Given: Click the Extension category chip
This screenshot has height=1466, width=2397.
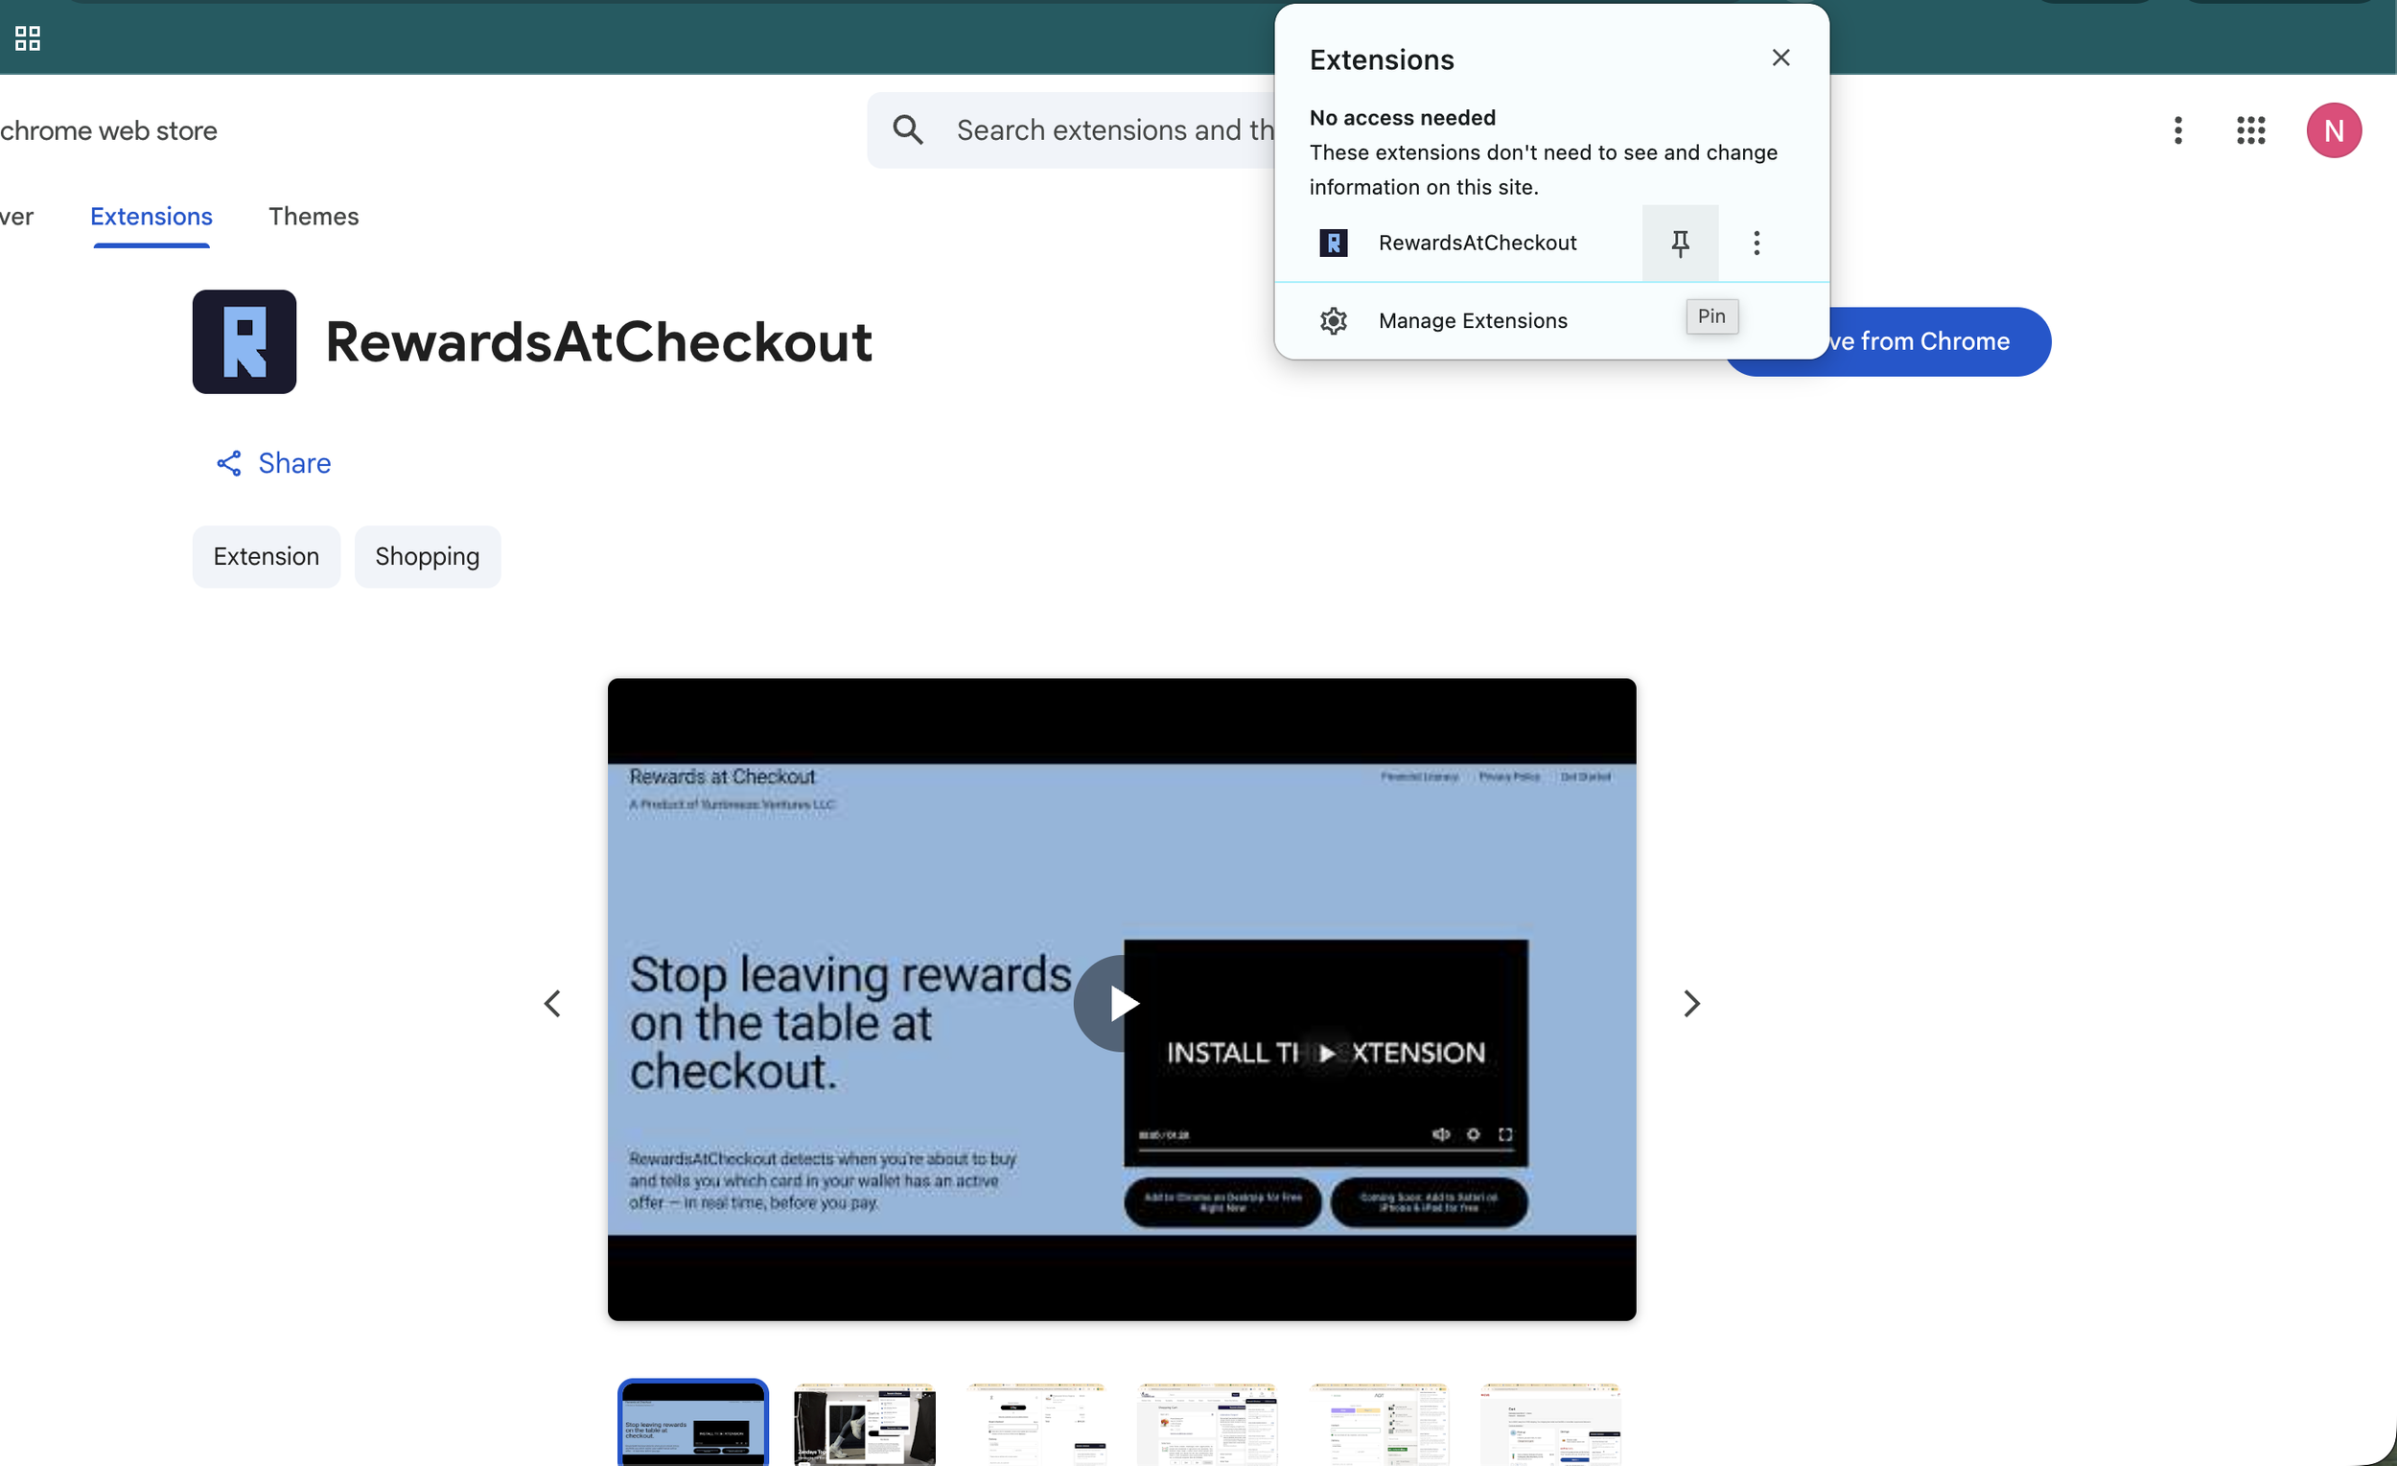Looking at the screenshot, I should point(266,556).
